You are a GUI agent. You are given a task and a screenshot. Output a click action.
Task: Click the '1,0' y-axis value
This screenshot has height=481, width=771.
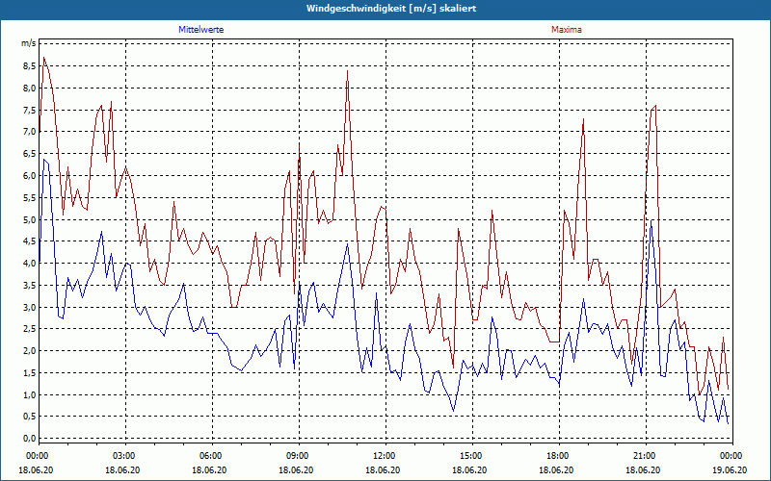coord(30,394)
